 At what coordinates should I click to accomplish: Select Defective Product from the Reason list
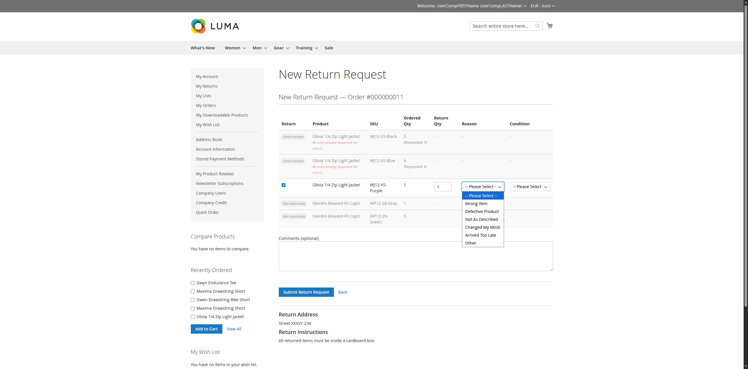pos(482,211)
